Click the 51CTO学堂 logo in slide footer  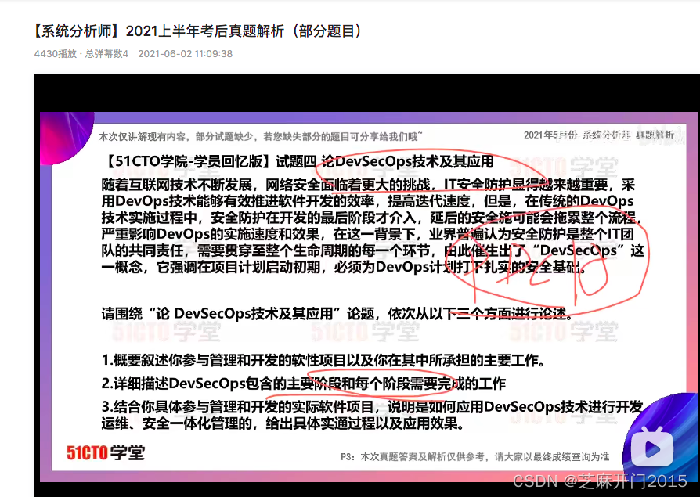tap(106, 452)
